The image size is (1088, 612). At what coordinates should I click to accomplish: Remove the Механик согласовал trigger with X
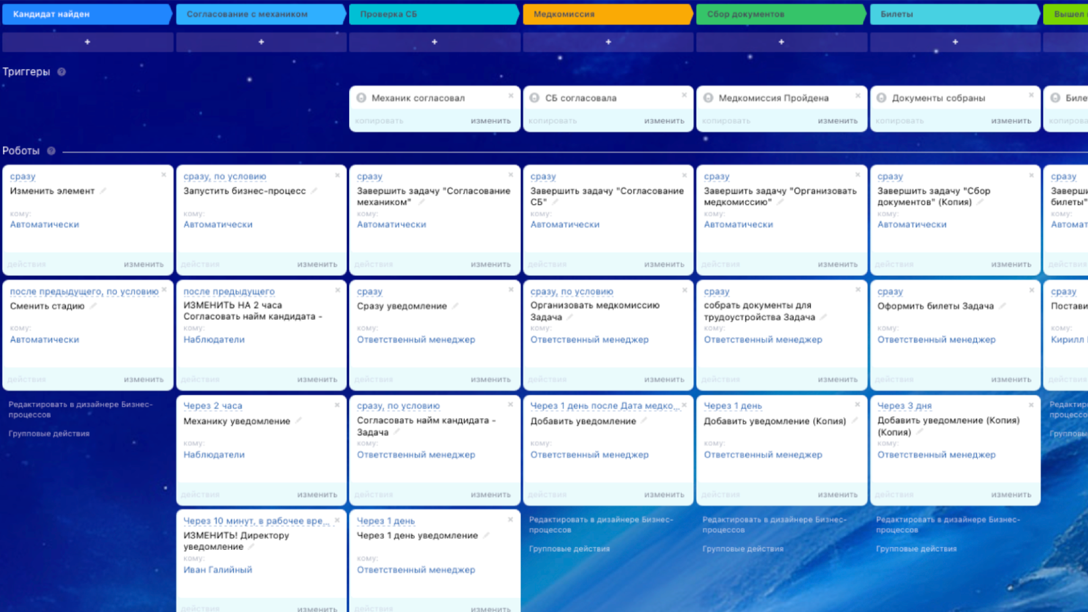tap(511, 96)
